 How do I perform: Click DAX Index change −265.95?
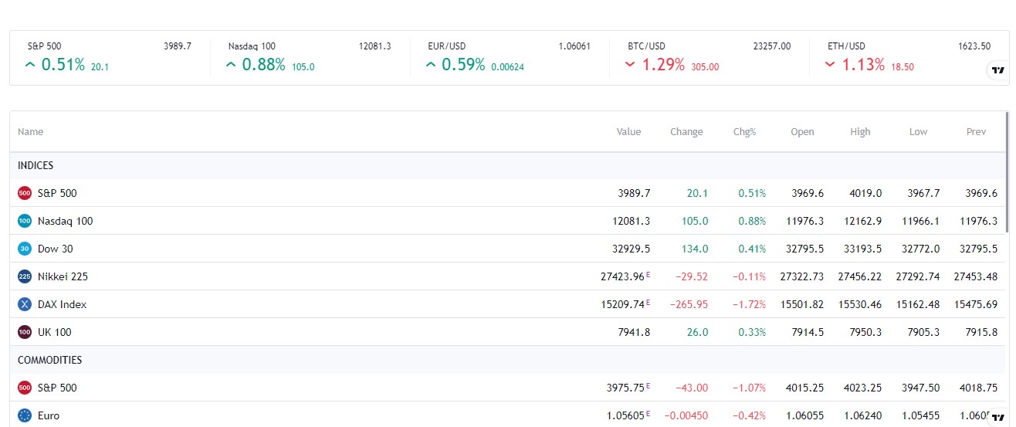pos(687,304)
